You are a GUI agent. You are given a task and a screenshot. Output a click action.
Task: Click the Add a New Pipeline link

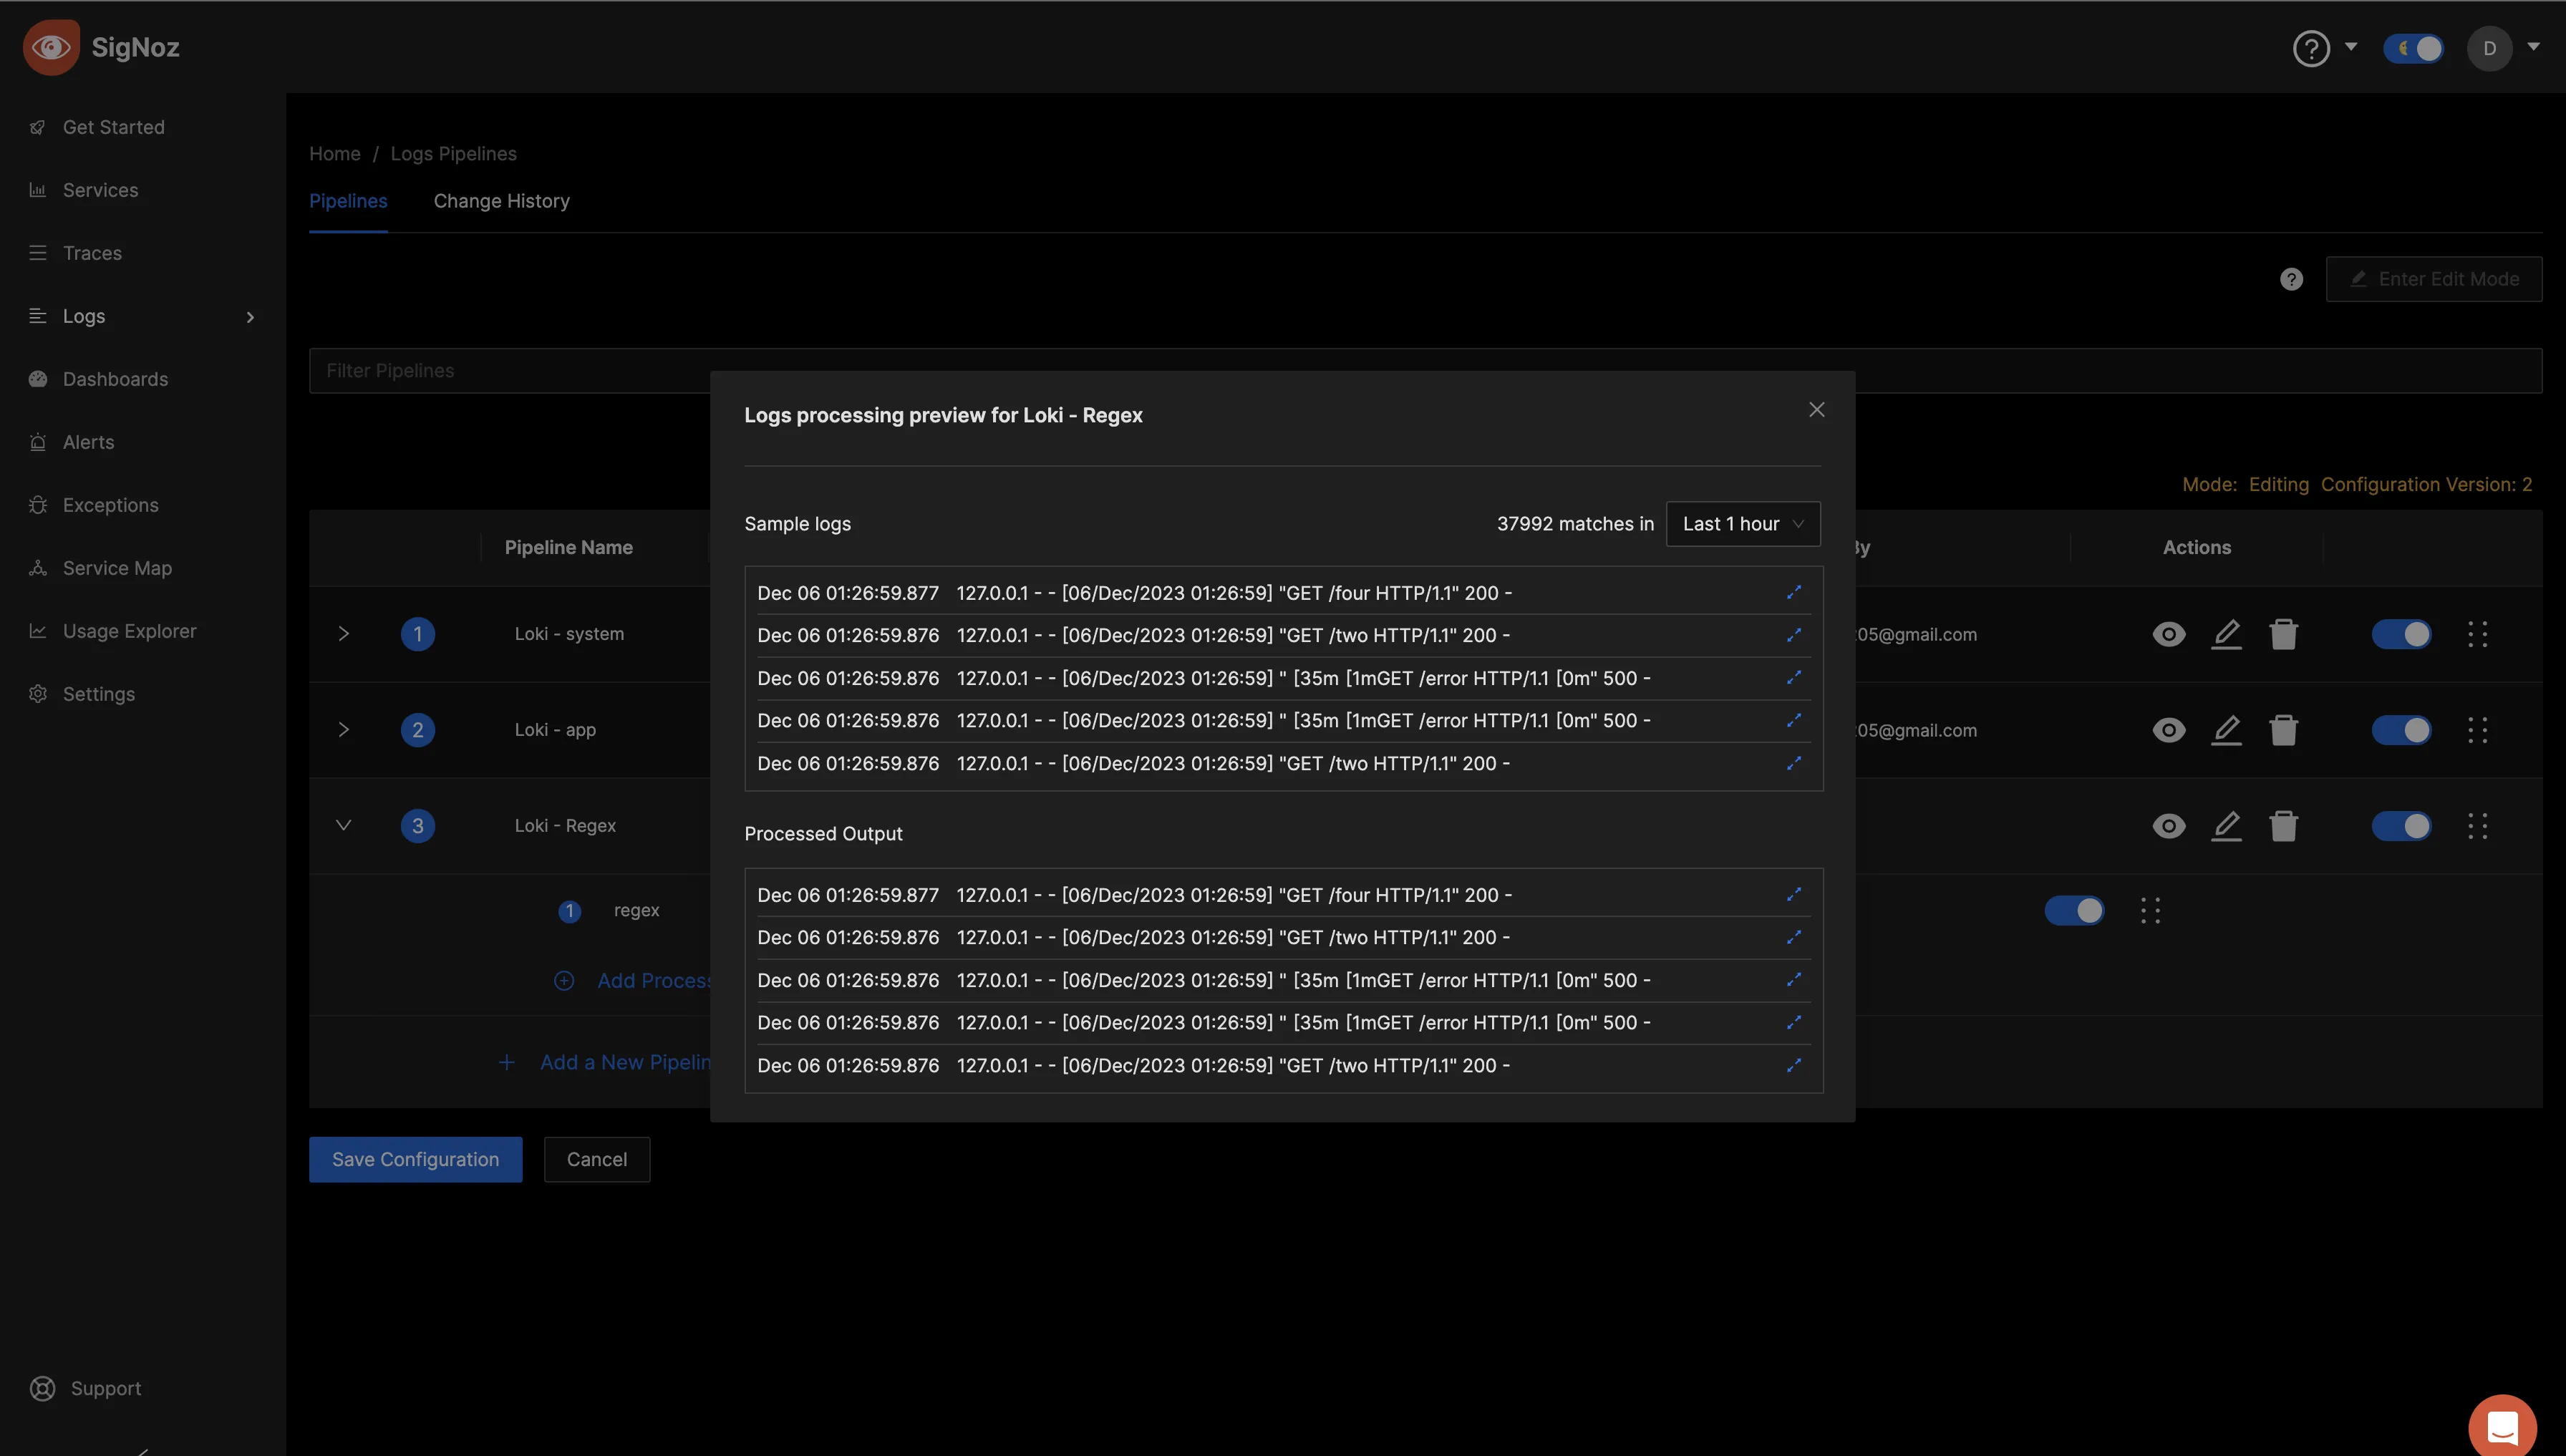[604, 1062]
